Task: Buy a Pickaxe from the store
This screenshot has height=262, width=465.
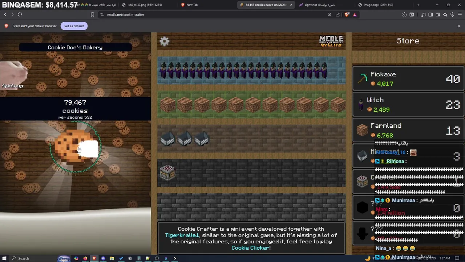Action: 408,79
